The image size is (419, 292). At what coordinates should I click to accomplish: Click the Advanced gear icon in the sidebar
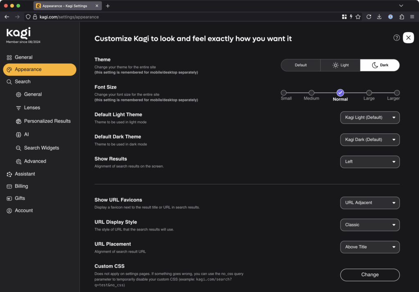(18, 161)
